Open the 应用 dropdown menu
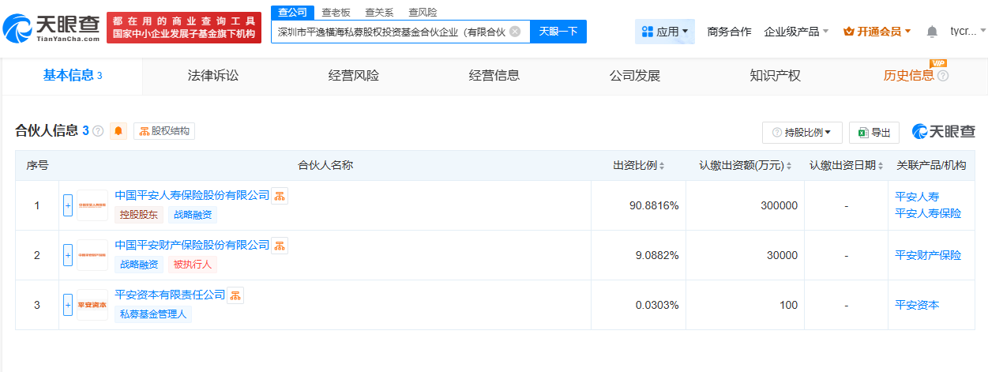This screenshot has height=372, width=988. [x=665, y=32]
